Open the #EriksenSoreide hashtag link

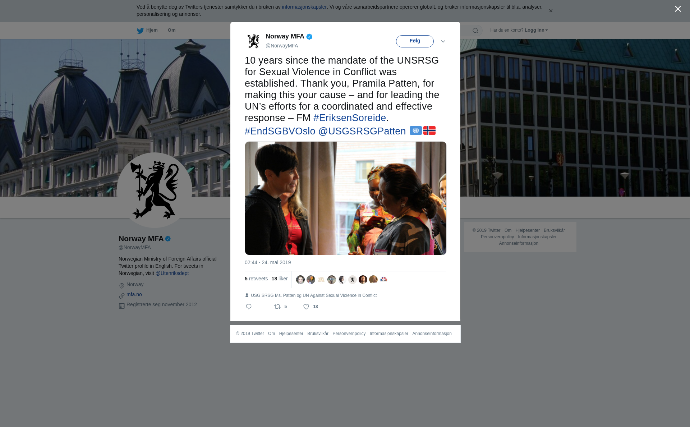[x=350, y=118]
